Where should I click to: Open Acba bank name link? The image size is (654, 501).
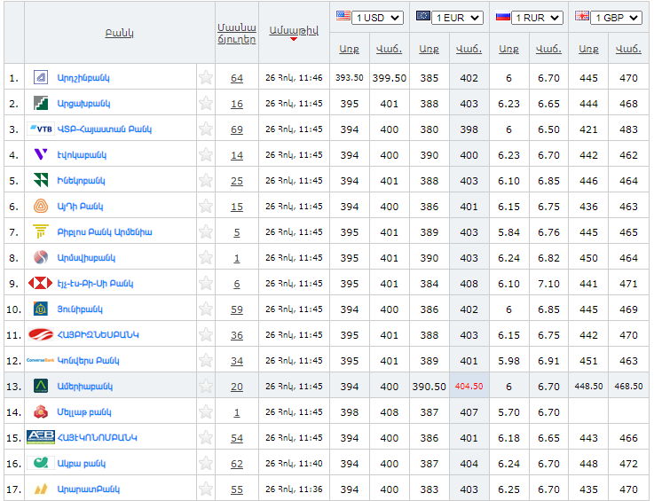coord(82,464)
